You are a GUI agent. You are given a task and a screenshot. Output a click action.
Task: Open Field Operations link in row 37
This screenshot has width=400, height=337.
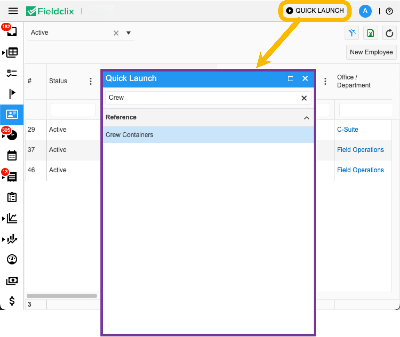tap(360, 150)
